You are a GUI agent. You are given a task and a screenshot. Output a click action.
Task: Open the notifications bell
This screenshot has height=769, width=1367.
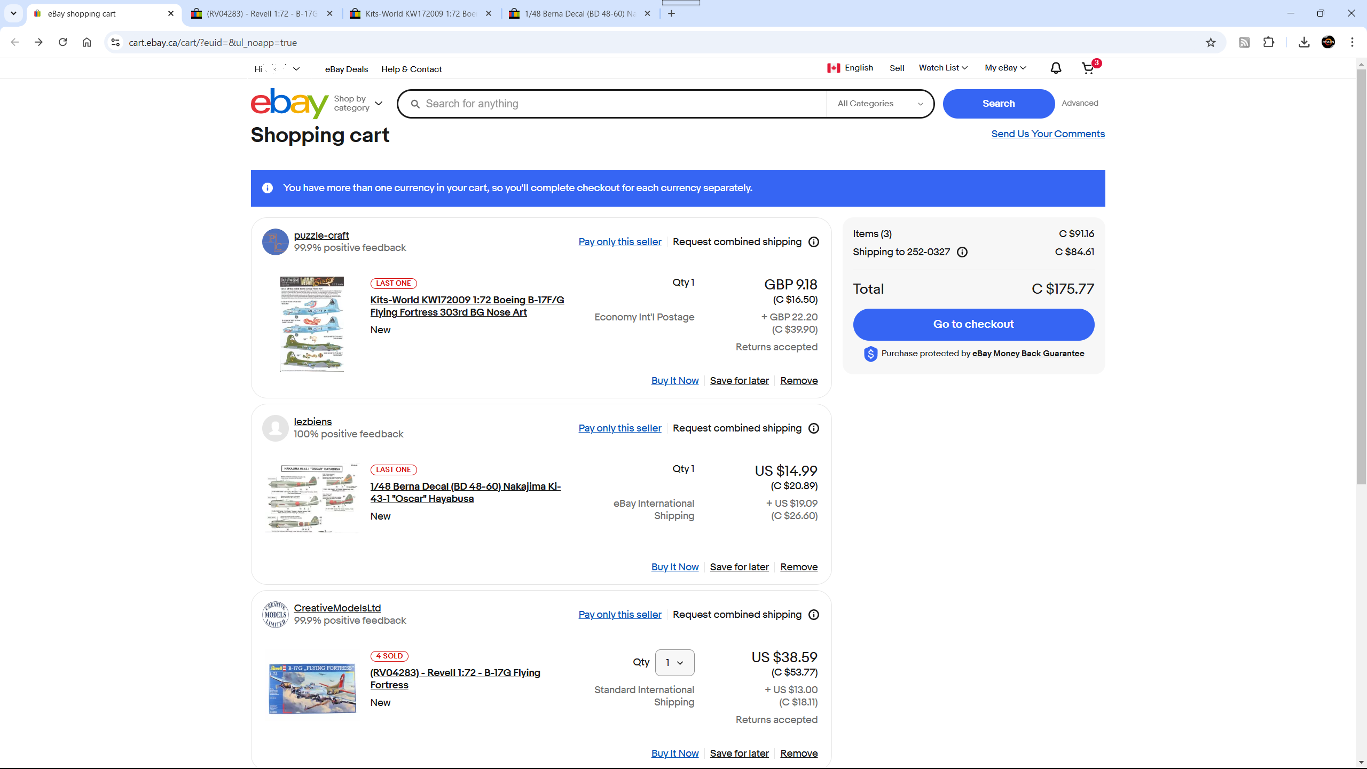1056,68
